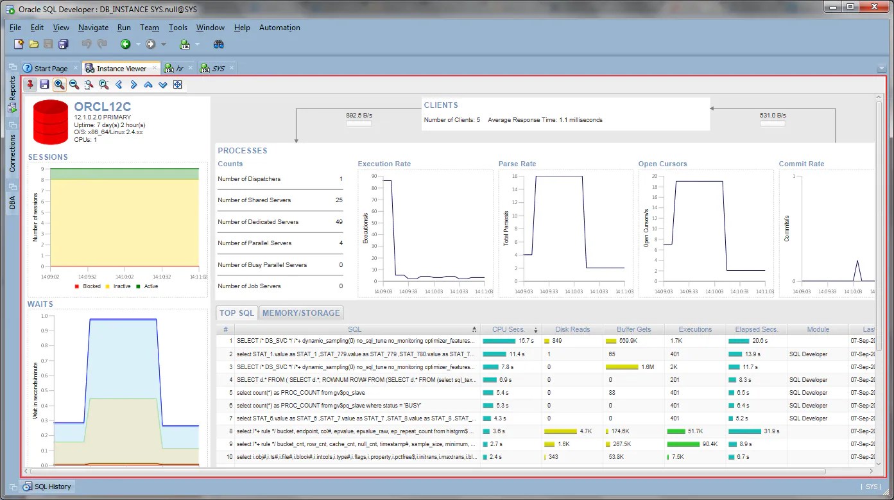894x500 pixels.
Task: Sort by the Elapsed Secs column header
Action: click(x=756, y=329)
